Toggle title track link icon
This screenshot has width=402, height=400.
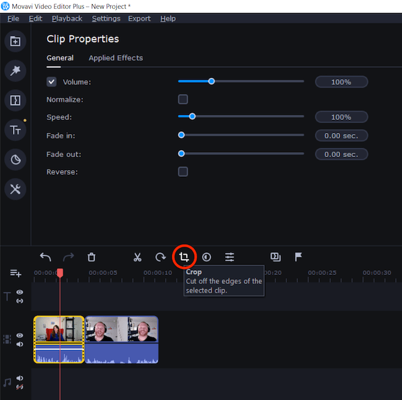[x=20, y=301]
